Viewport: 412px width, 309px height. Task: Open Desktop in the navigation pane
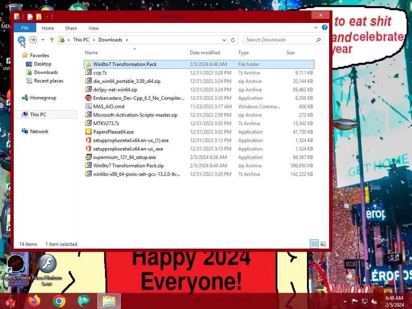click(x=43, y=64)
